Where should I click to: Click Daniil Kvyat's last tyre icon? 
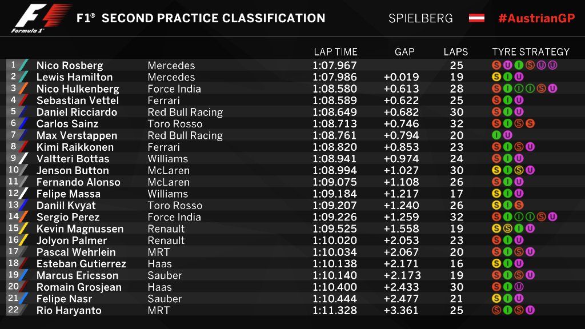pyautogui.click(x=519, y=205)
